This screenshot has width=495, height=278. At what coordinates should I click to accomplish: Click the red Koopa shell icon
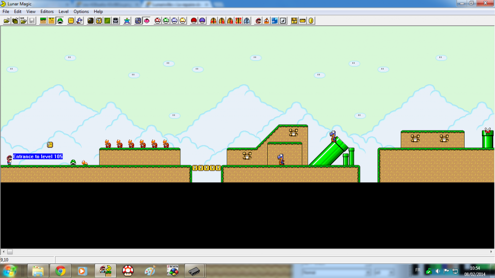click(x=194, y=20)
